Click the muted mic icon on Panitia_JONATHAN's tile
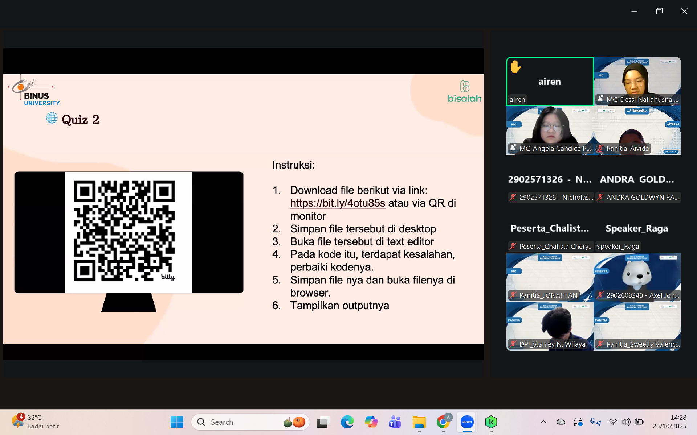This screenshot has width=697, height=435. [513, 295]
